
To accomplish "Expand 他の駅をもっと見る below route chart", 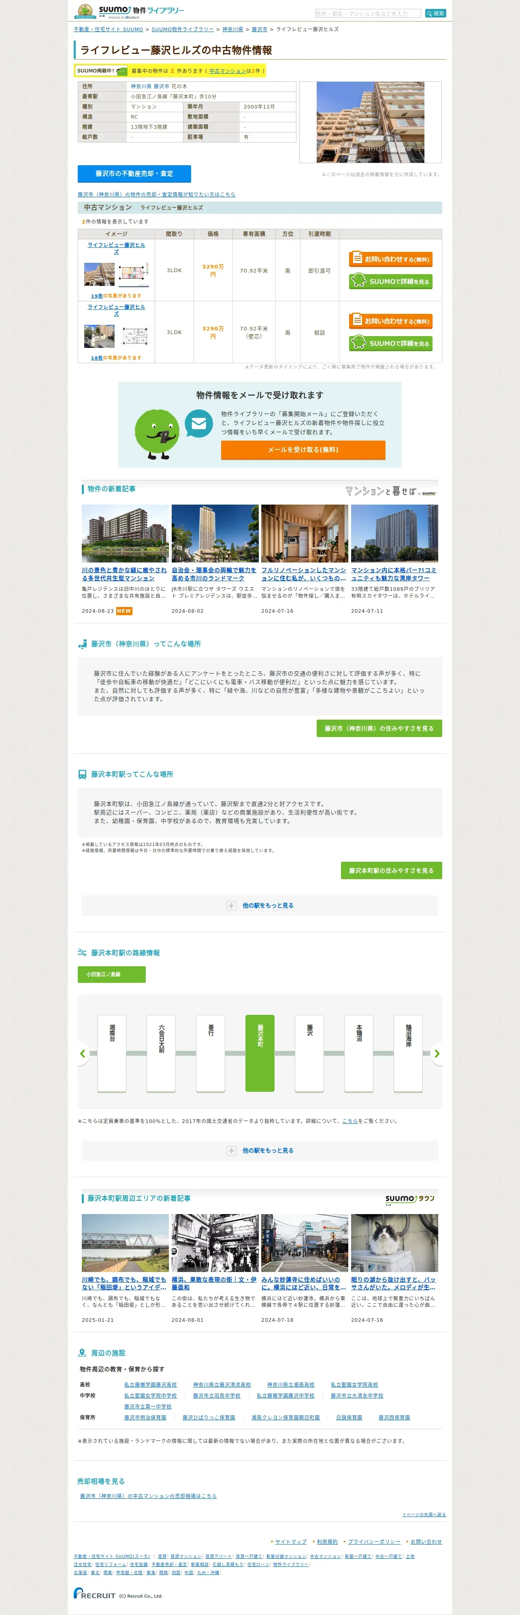I will tap(260, 1151).
